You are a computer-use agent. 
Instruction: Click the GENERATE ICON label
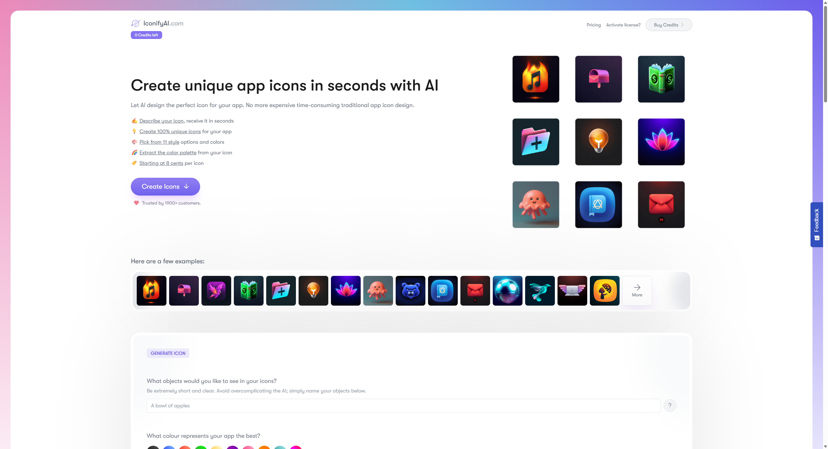point(168,353)
